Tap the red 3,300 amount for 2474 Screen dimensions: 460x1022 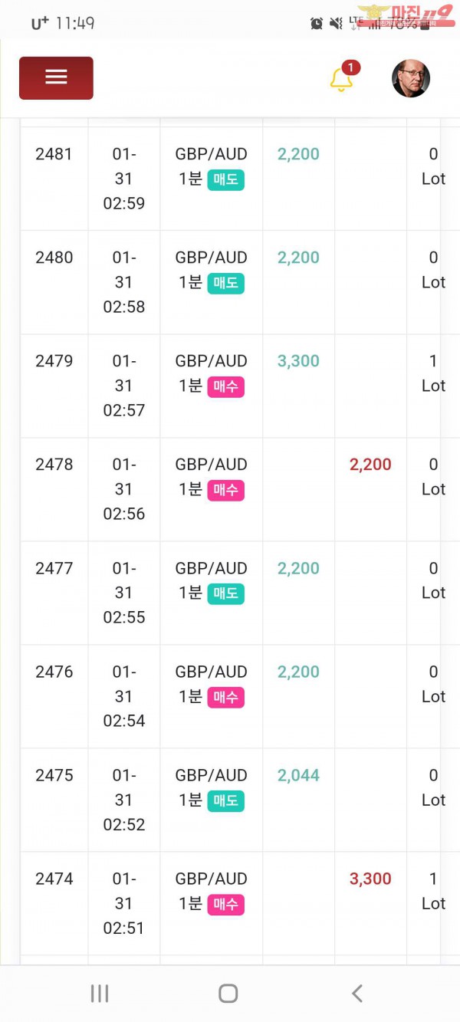point(370,879)
